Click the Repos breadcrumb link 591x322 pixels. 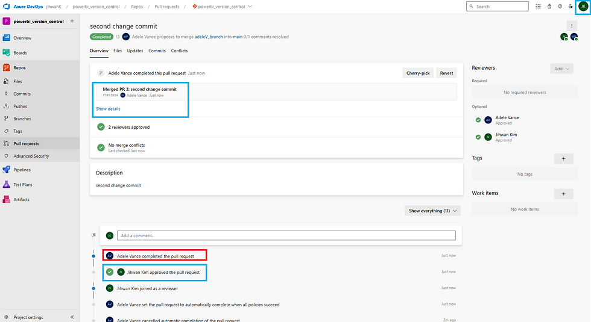137,7
